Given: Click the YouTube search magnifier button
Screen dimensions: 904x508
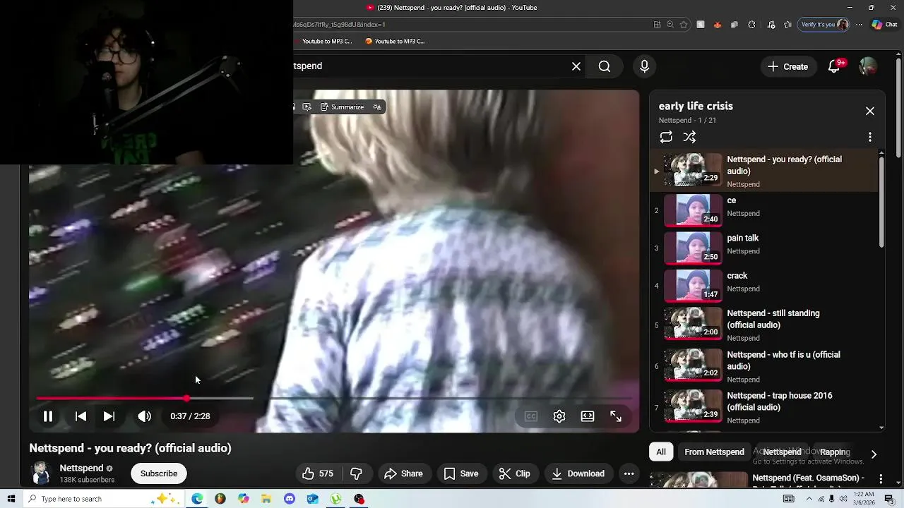Looking at the screenshot, I should (605, 66).
